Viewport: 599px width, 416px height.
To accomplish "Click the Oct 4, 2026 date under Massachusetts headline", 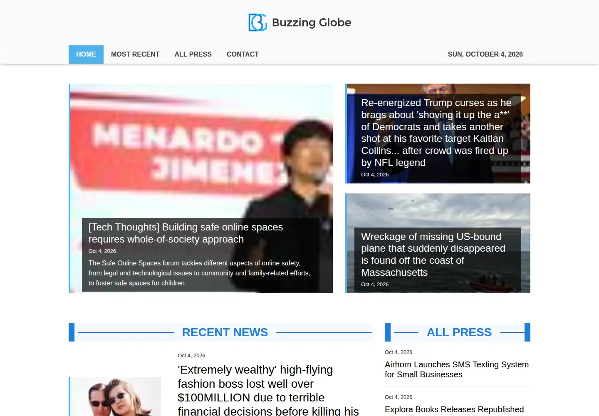I will click(x=375, y=285).
